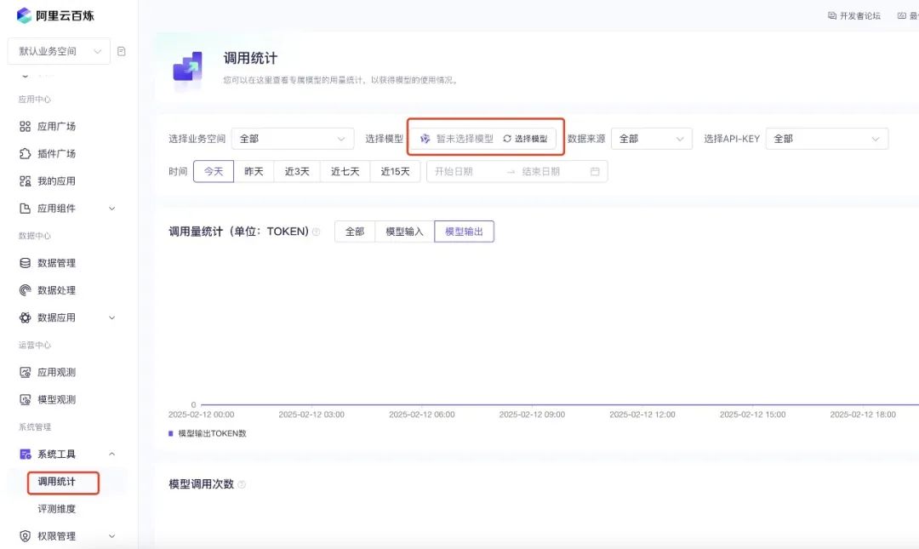
Task: Select the 模型输出 token filter
Action: click(465, 232)
